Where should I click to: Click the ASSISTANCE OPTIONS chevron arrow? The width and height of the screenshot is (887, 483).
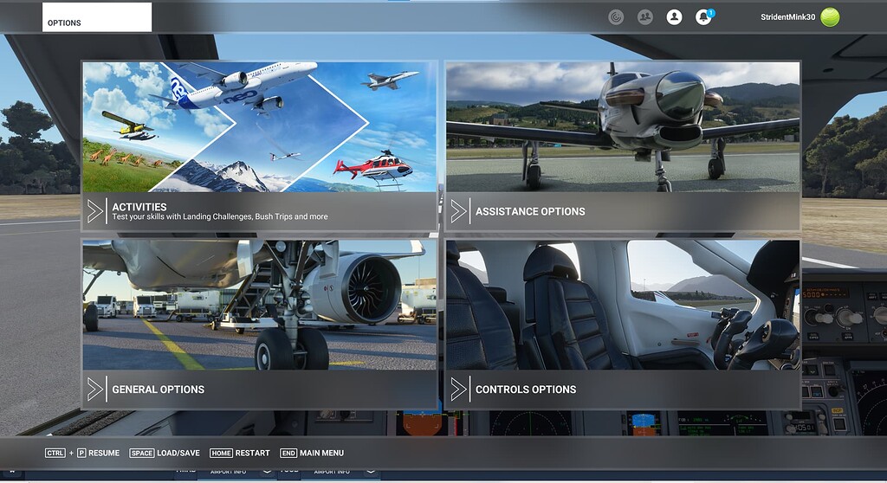(x=458, y=211)
